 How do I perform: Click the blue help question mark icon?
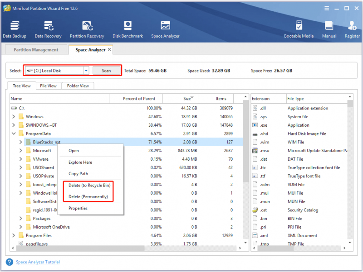tap(10, 262)
